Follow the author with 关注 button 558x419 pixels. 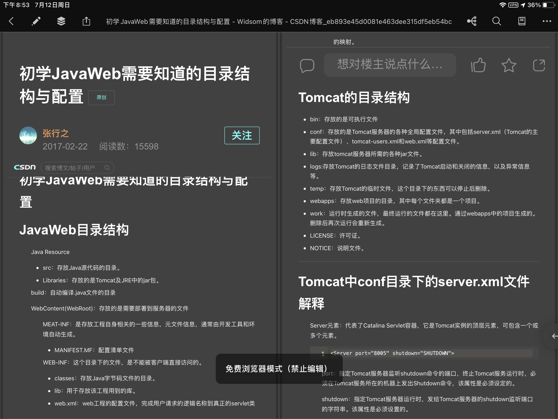point(242,135)
